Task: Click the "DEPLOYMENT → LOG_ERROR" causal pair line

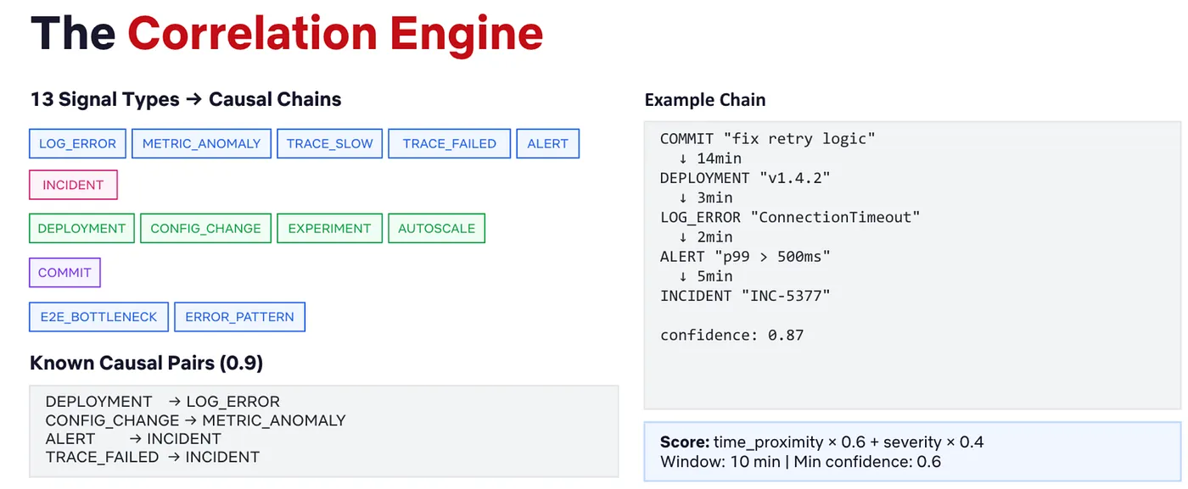Action: coord(163,402)
